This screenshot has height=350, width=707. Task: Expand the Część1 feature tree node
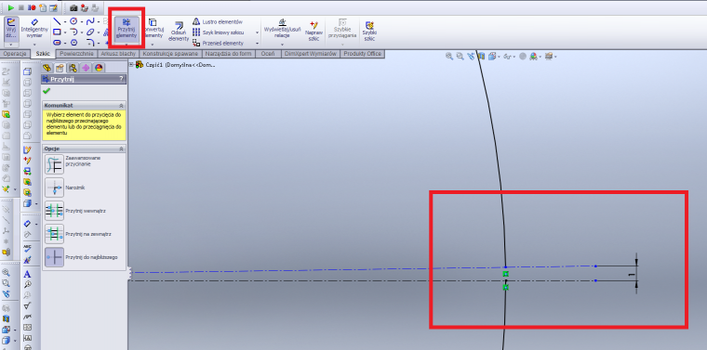(132, 65)
